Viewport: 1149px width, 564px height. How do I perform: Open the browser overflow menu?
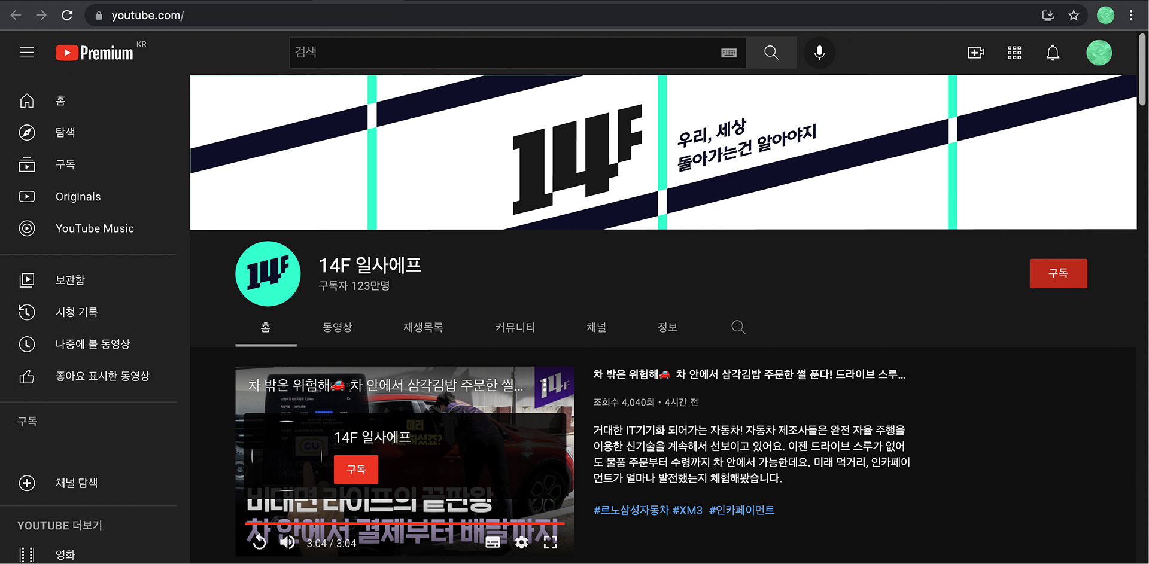[1132, 15]
